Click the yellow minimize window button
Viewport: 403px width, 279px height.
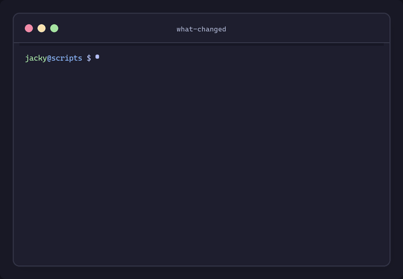[41, 28]
